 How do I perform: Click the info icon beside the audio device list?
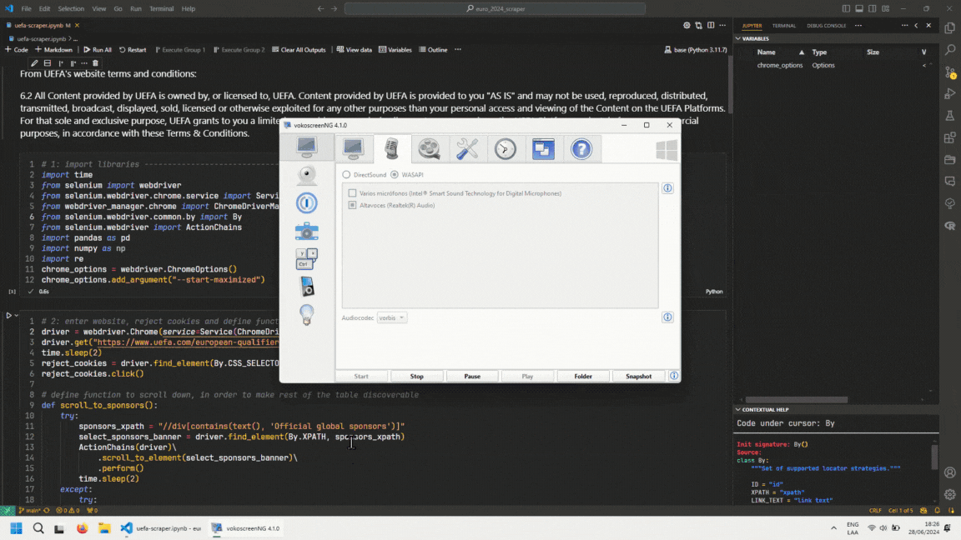(x=667, y=188)
